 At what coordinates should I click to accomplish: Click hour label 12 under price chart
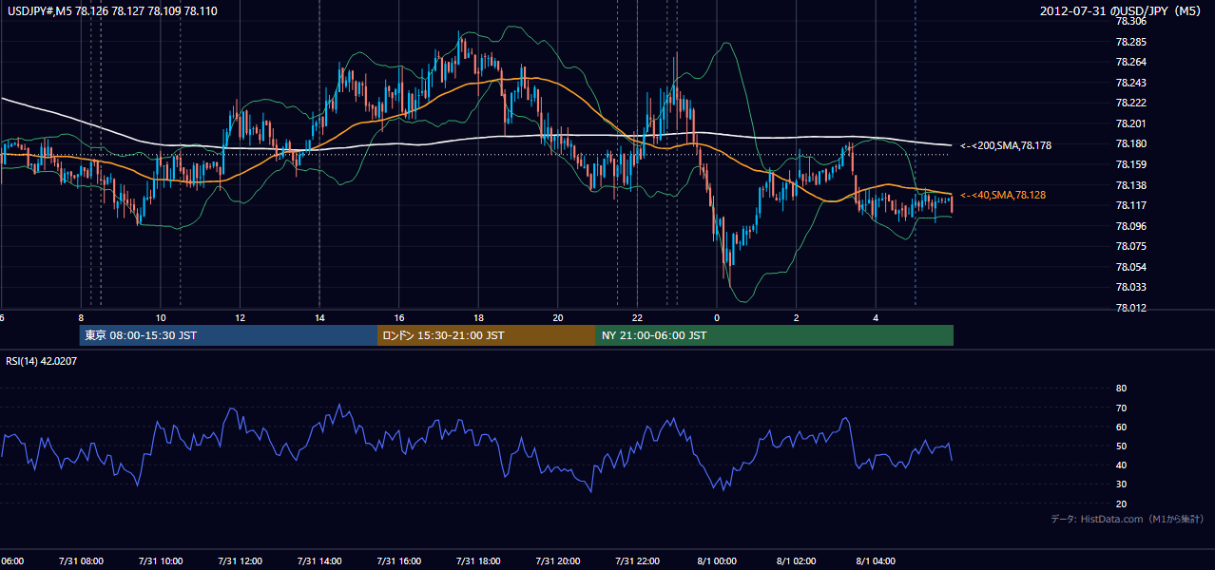coord(240,318)
